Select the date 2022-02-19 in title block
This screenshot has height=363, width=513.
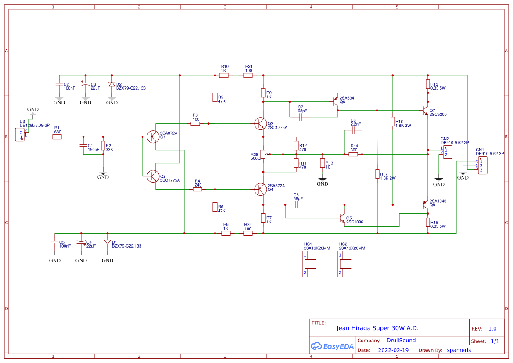[393, 350]
